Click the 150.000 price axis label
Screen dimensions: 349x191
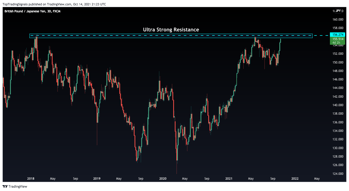pos(338,62)
